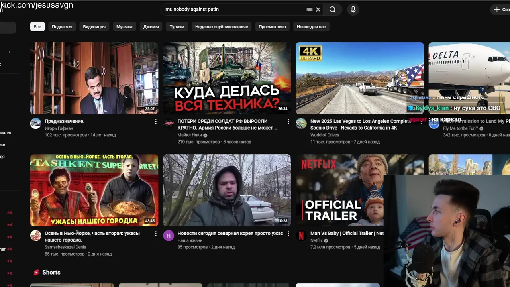Select the Просмотрено filter chip
The width and height of the screenshot is (510, 287).
click(x=272, y=27)
